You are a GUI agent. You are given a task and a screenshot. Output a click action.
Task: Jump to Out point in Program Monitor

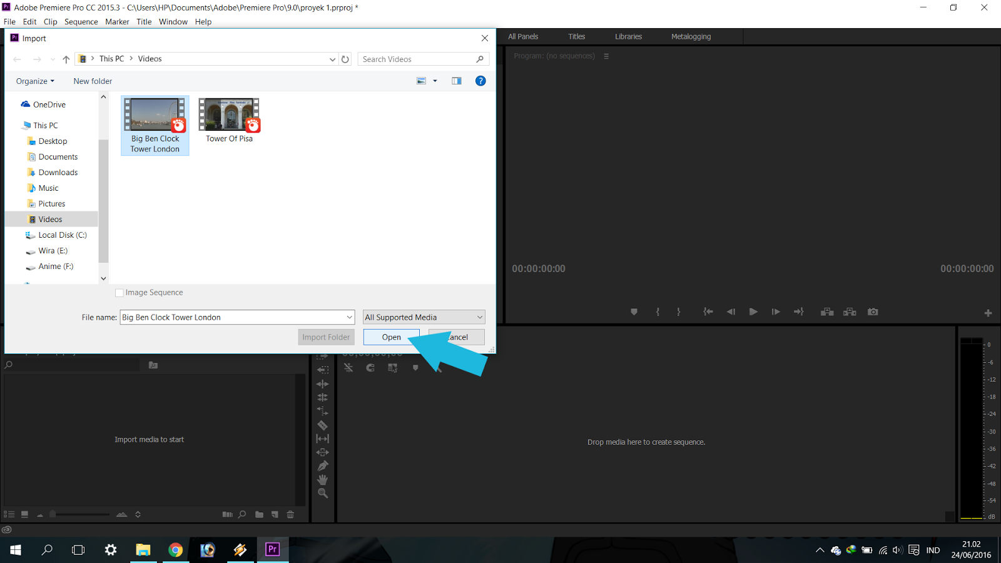799,312
